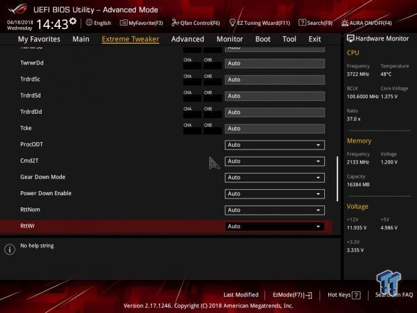The image size is (417, 313).
Task: Open Qfan Control(F6)
Action: 196,23
